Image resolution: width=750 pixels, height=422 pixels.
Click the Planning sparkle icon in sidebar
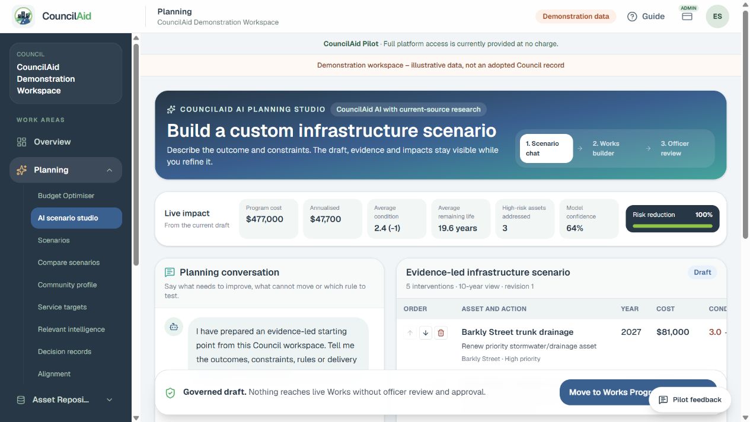click(22, 170)
